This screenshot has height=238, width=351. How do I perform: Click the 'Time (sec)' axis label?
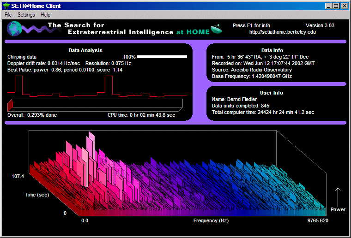(37, 195)
